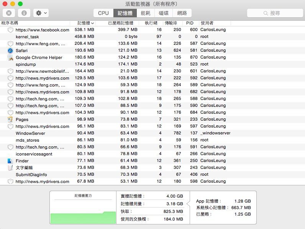Sort by 執行緒 column header
The width and height of the screenshot is (305, 229).
tap(151, 23)
